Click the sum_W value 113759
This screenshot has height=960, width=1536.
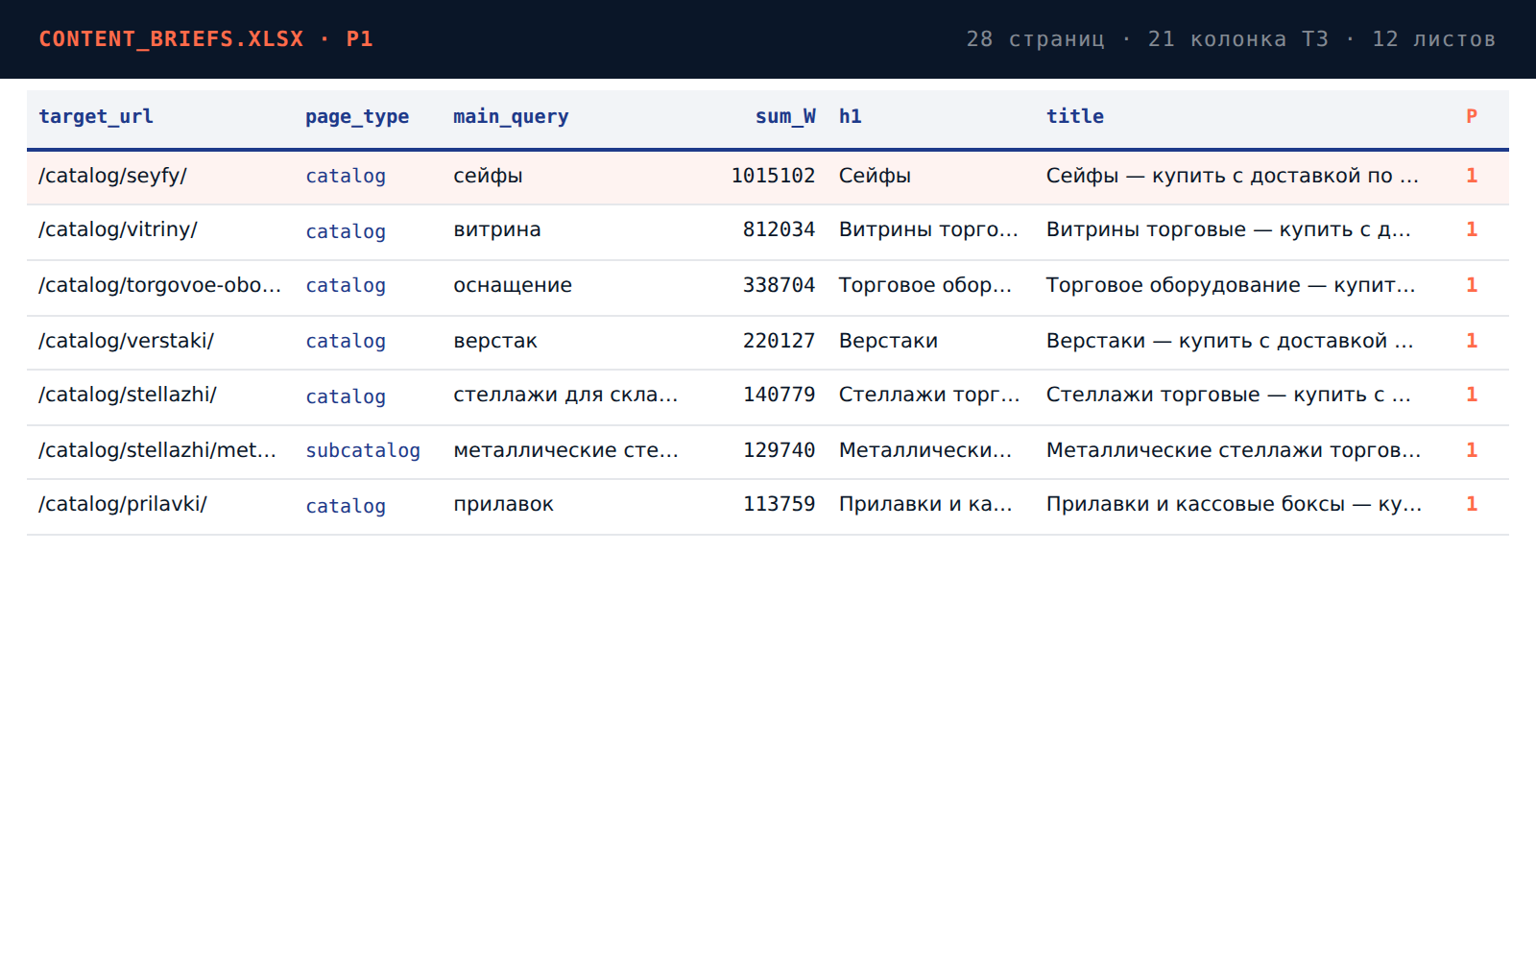click(x=779, y=504)
